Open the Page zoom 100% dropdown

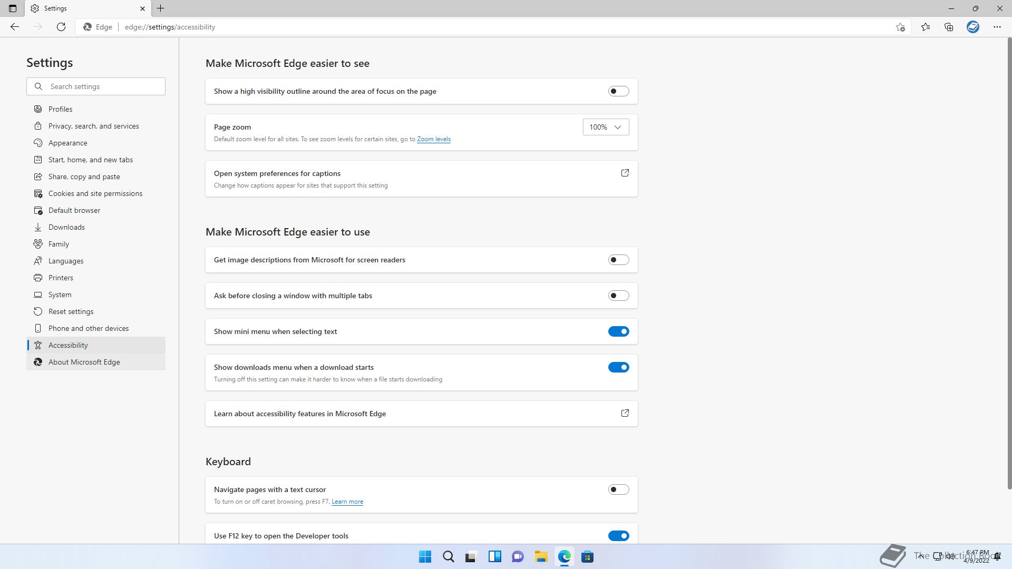tap(606, 127)
